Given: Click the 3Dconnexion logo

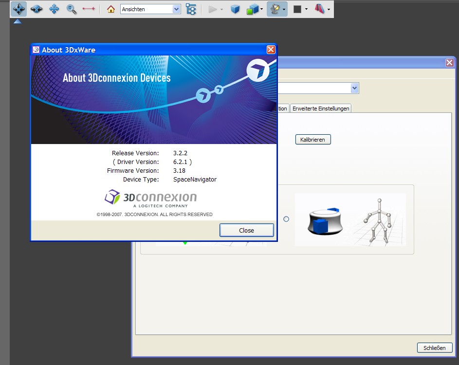Looking at the screenshot, I should [151, 199].
